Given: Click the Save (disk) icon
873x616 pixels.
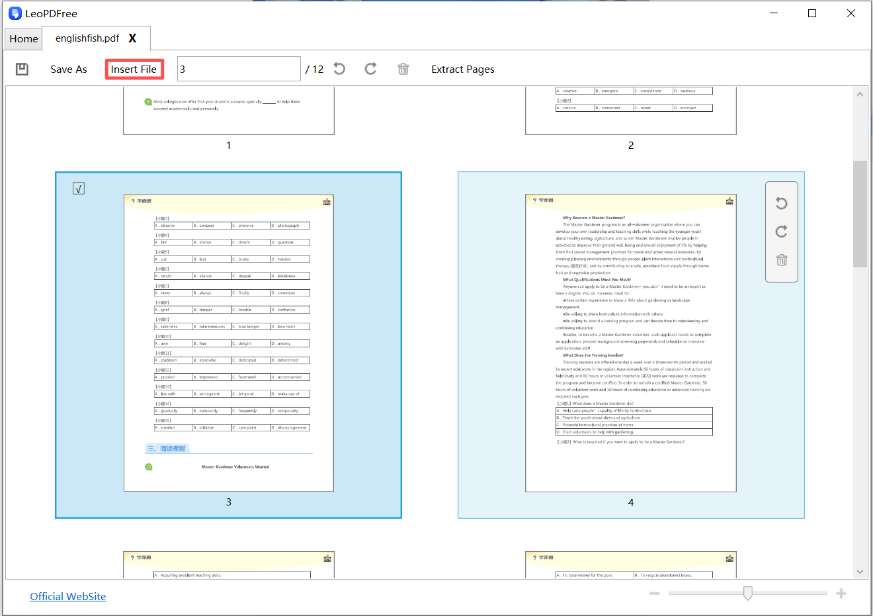Looking at the screenshot, I should 22,69.
